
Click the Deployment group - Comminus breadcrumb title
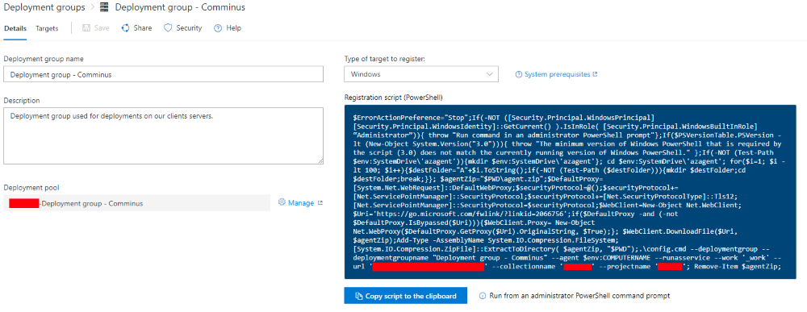(x=180, y=8)
